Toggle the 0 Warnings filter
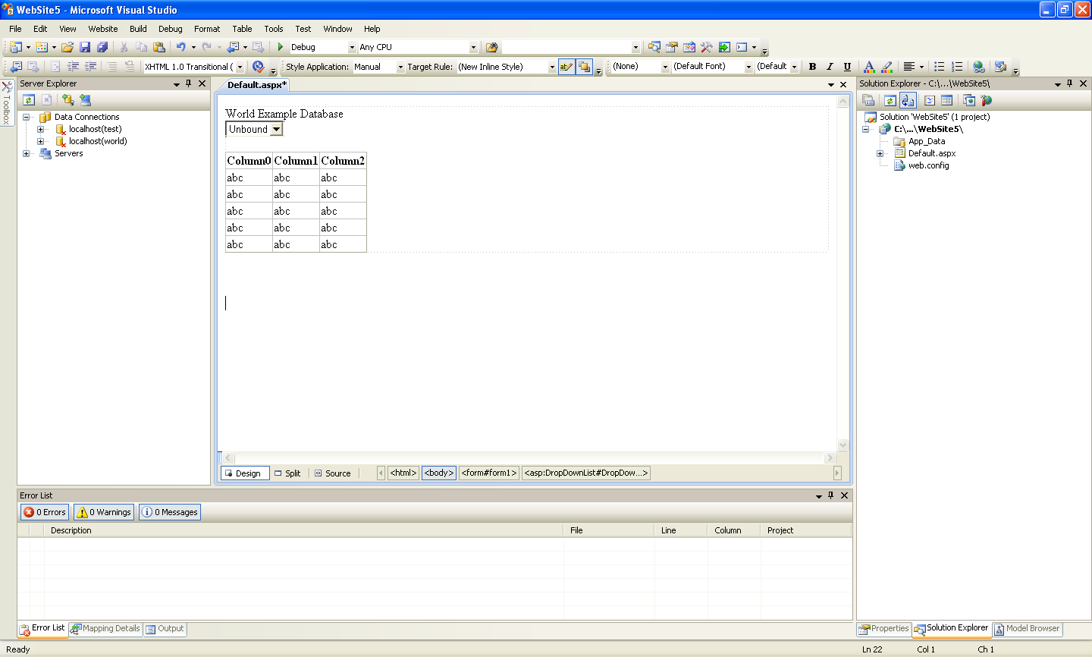 pos(103,511)
